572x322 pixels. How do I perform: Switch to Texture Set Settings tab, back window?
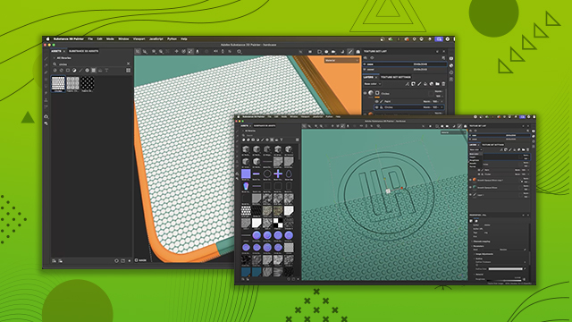[x=395, y=77]
